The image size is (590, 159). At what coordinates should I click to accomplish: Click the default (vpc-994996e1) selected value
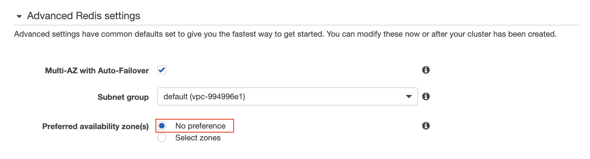click(x=204, y=96)
